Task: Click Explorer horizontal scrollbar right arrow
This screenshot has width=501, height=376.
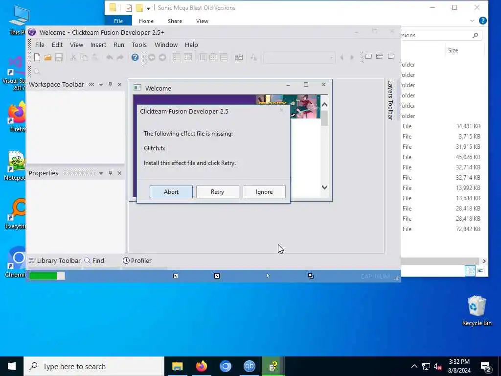Action: (x=484, y=261)
